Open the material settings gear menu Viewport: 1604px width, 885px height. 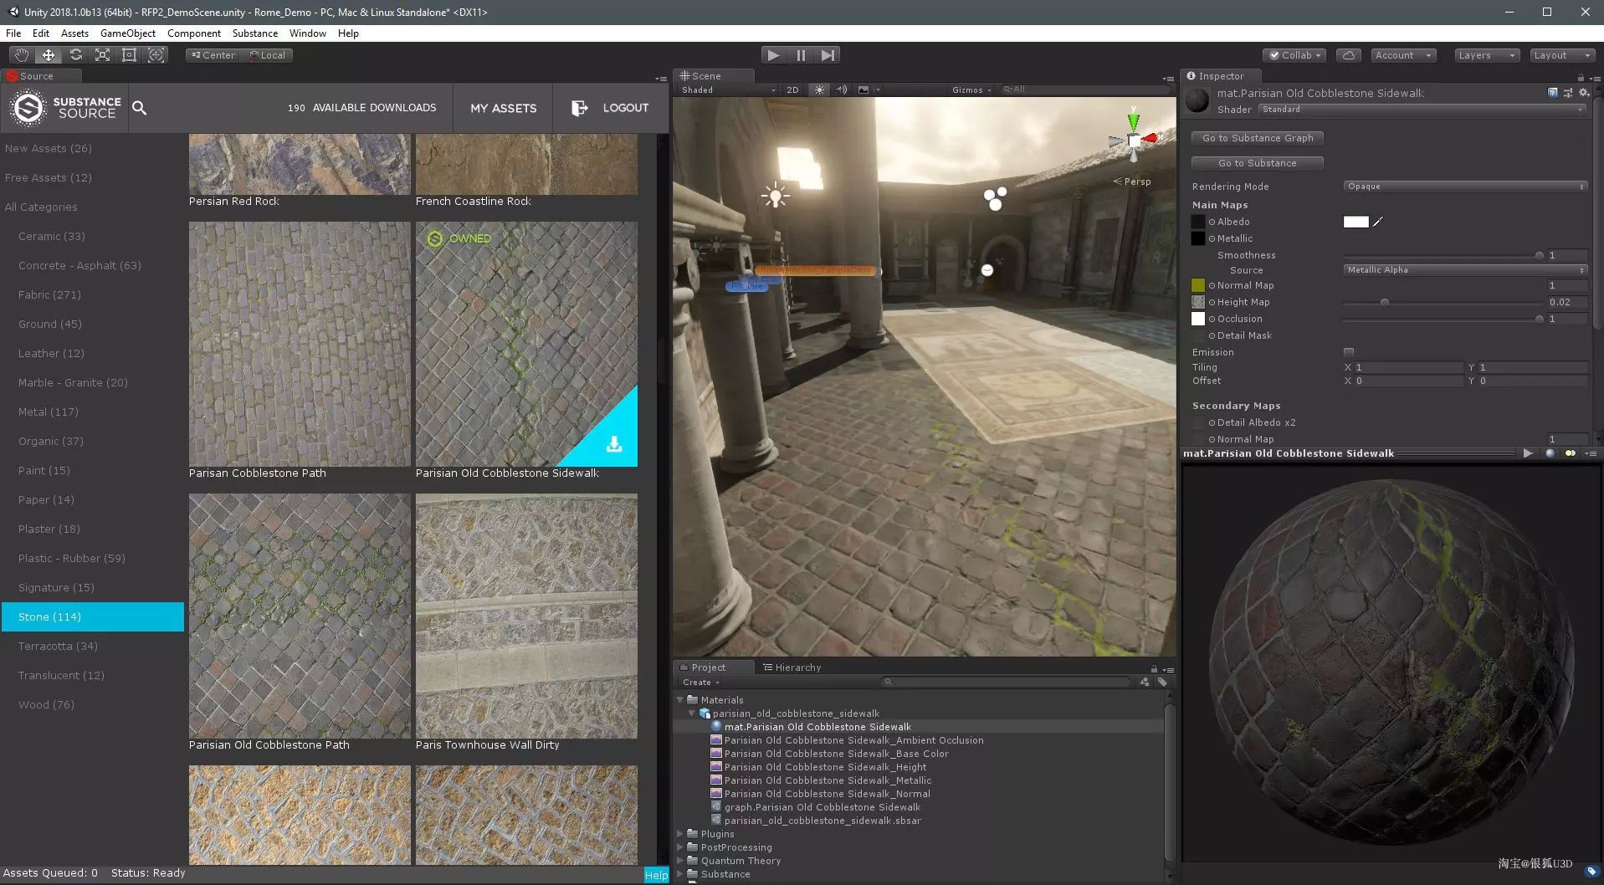[1583, 93]
